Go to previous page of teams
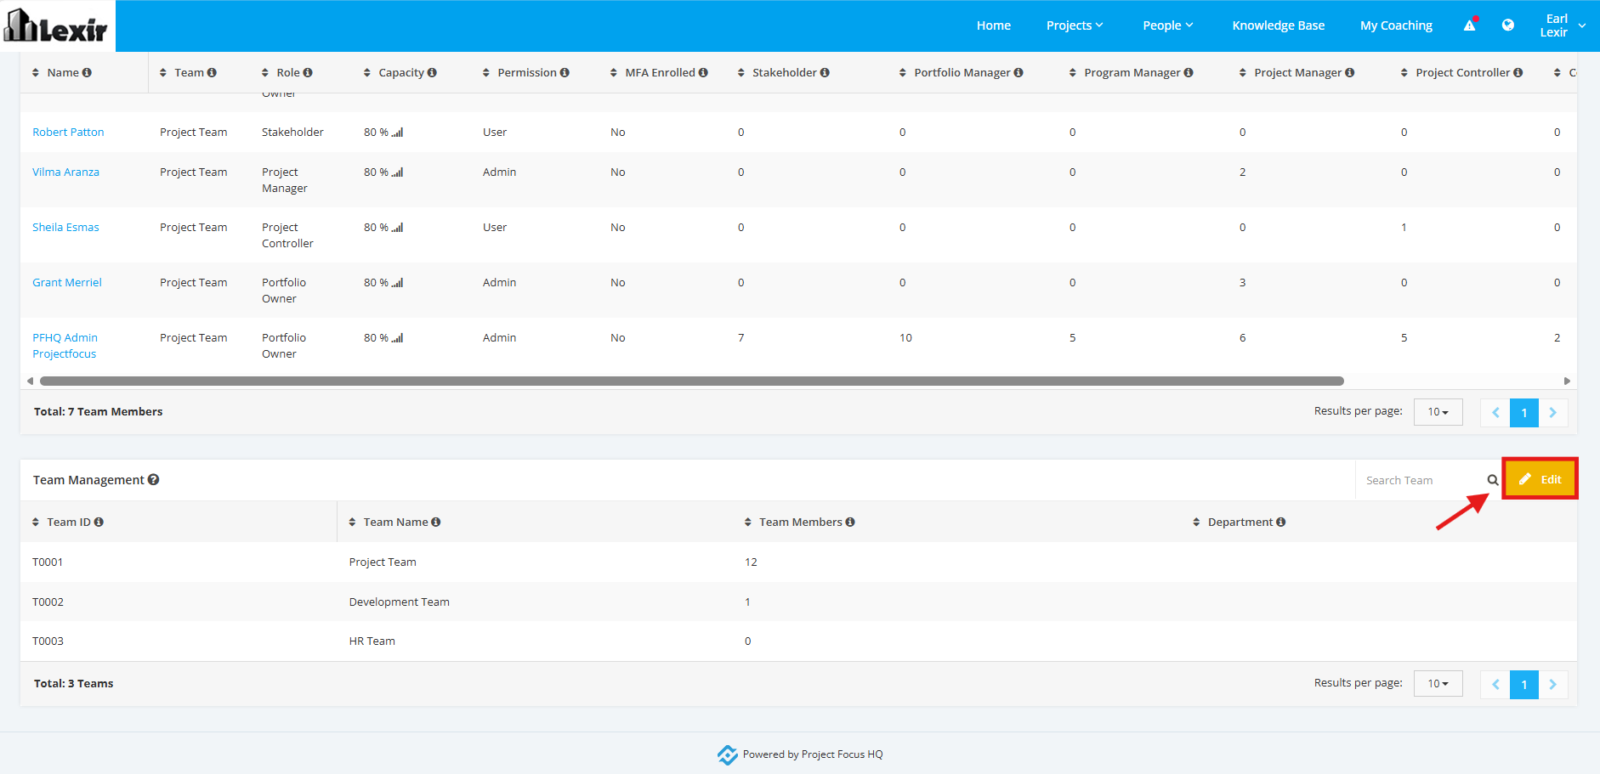 pos(1495,685)
